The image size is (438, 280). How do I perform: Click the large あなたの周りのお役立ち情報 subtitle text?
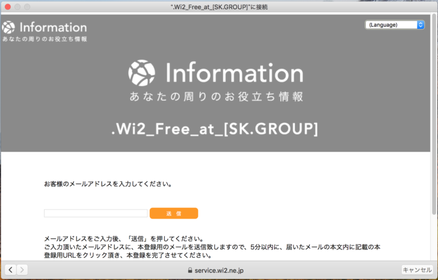tap(216, 96)
